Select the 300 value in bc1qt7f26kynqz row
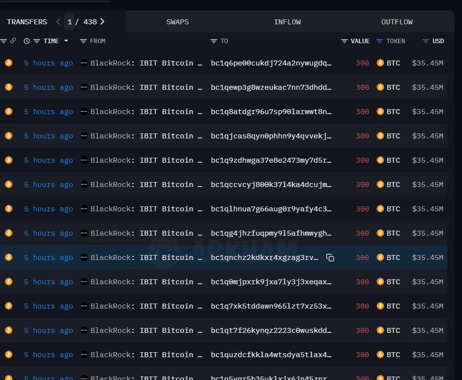 362,330
